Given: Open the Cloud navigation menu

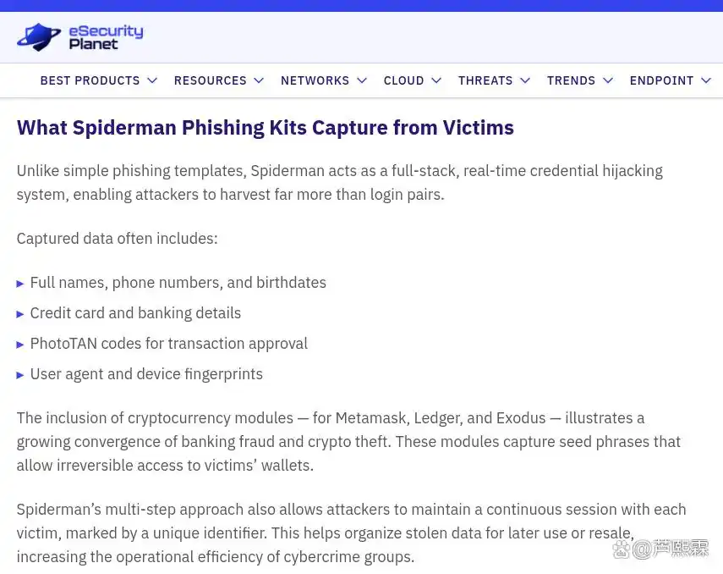Looking at the screenshot, I should 404,80.
